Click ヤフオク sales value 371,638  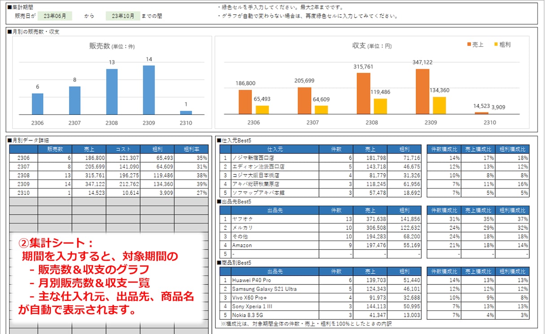[x=370, y=219]
